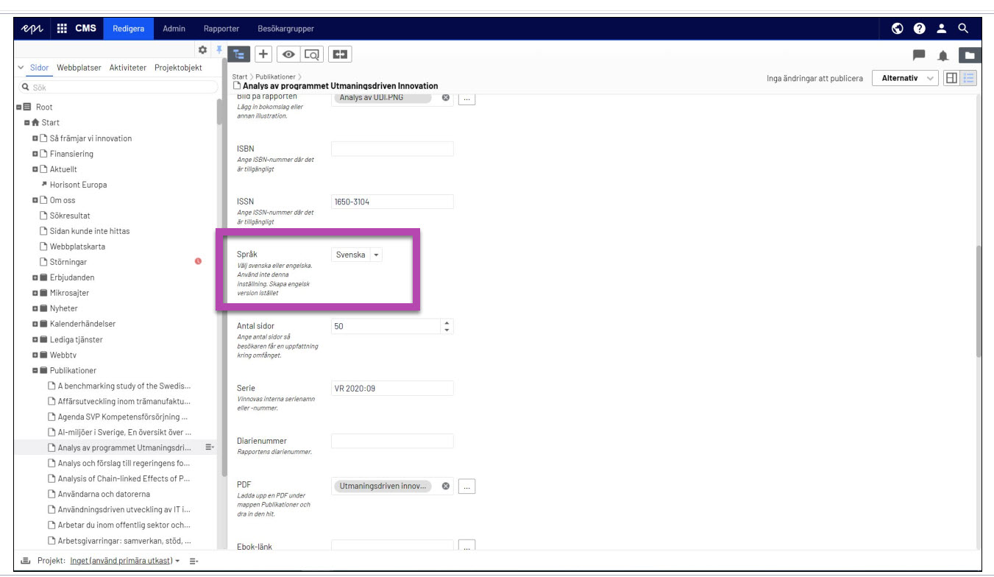Click the navigation tree toggle icon
Image resolution: width=994 pixels, height=577 pixels.
click(x=238, y=54)
